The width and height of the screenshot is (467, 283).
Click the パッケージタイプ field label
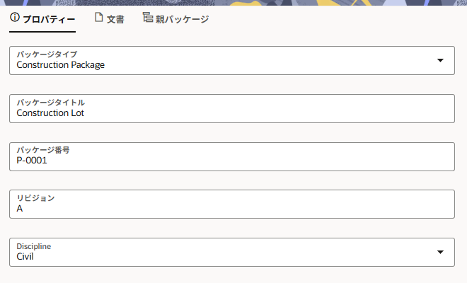click(47, 54)
